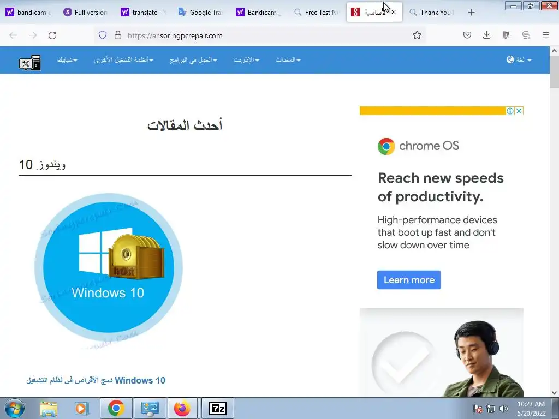Open the Firefox downloads panel
Image resolution: width=559 pixels, height=419 pixels.
click(x=486, y=35)
